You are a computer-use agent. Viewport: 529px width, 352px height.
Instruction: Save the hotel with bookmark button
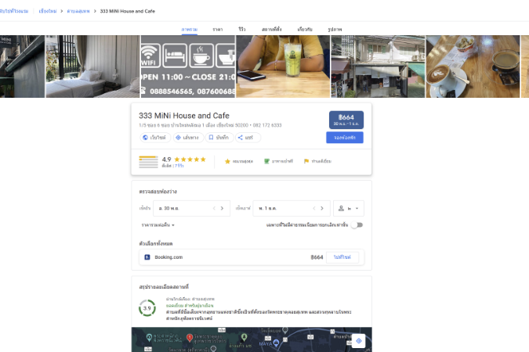219,138
